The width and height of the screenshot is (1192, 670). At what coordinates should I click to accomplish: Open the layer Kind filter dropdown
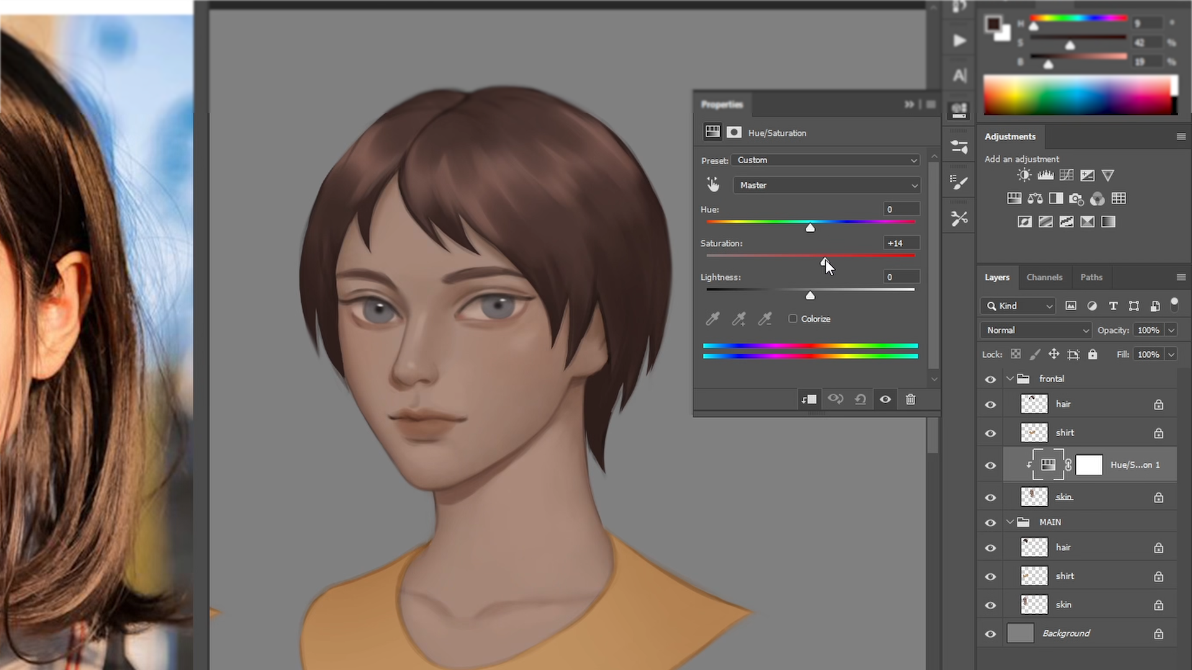coord(1018,306)
